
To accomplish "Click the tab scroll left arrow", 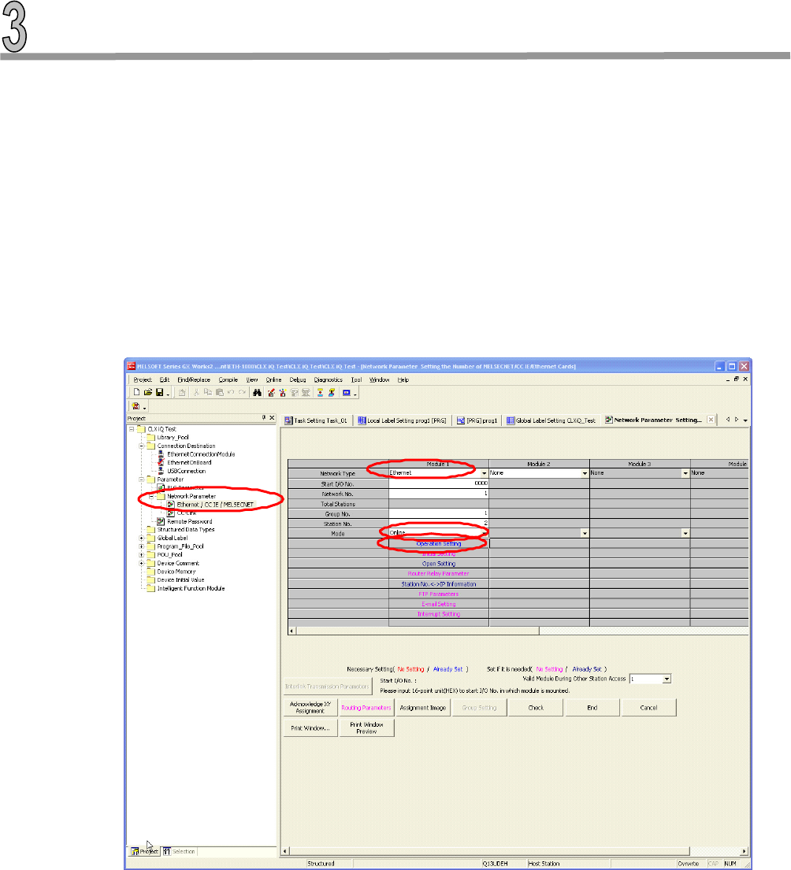I will [x=728, y=420].
